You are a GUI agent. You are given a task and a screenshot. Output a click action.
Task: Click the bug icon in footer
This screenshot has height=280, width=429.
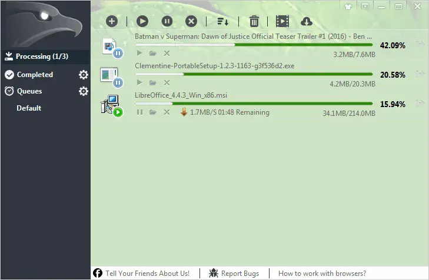[x=214, y=273]
